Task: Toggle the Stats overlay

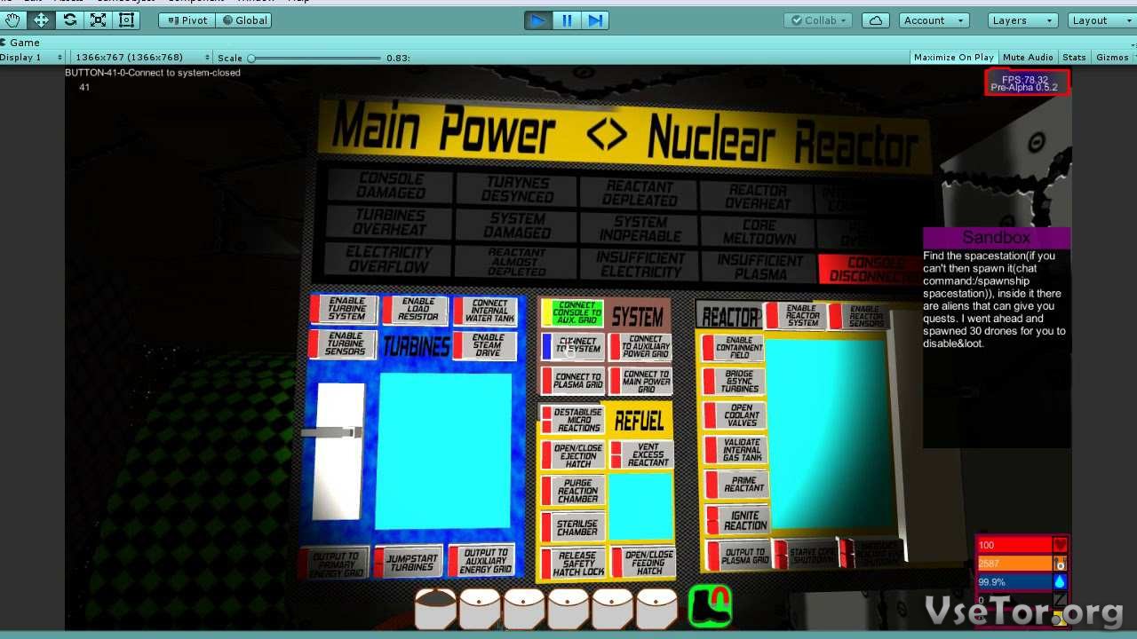Action: point(1074,58)
